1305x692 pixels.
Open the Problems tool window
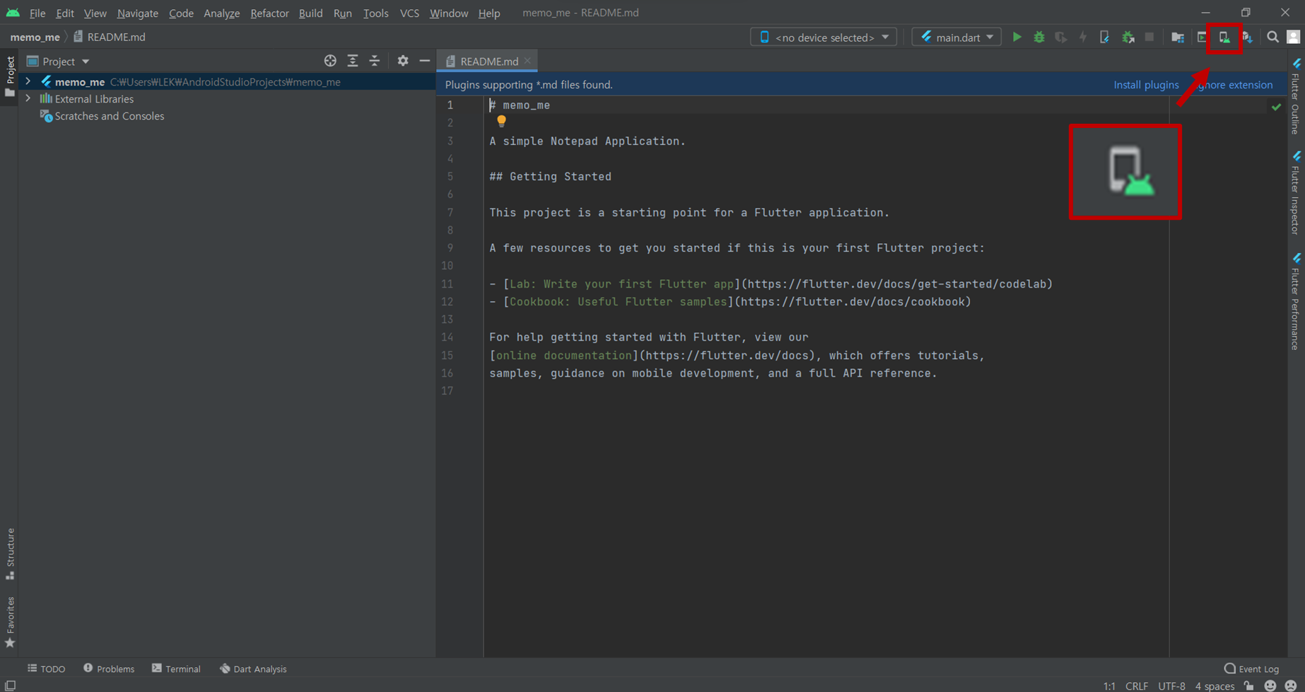point(109,669)
